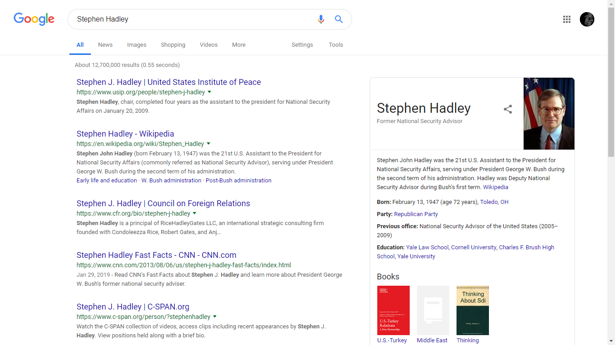Viewport: 615px width, 345px height.
Task: Click the cnn.com fast-facts URL text
Action: pyautogui.click(x=184, y=265)
